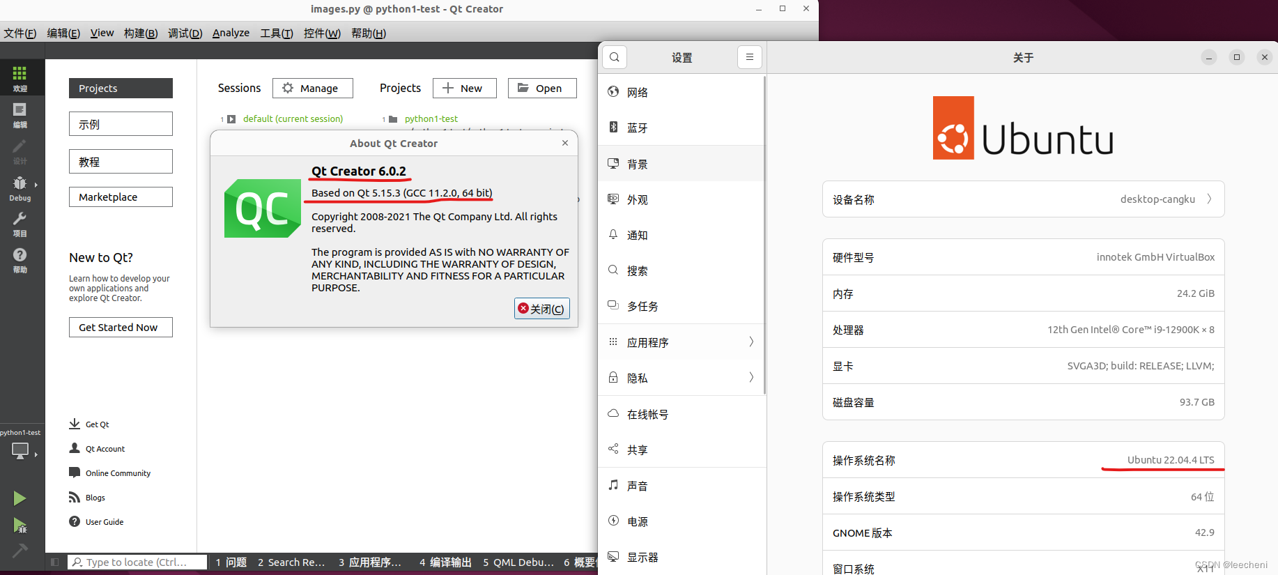The image size is (1278, 575).
Task: Start debugging with the run-debug icon
Action: [x=20, y=525]
